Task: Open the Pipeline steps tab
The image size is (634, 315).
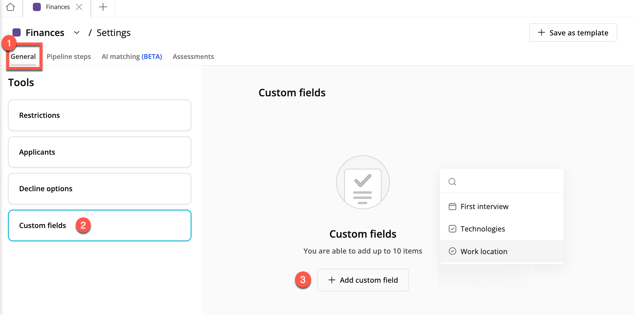Action: [x=69, y=56]
